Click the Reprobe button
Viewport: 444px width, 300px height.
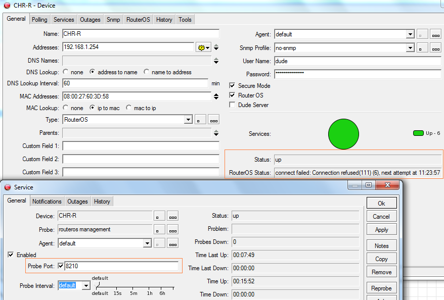point(381,288)
